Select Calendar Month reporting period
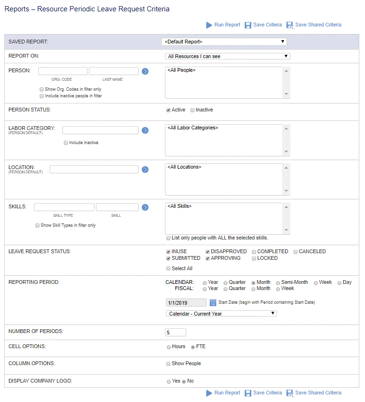 pos(253,283)
